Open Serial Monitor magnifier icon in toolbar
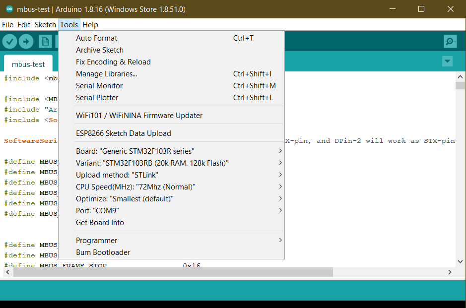The height and width of the screenshot is (308, 466). coord(450,41)
